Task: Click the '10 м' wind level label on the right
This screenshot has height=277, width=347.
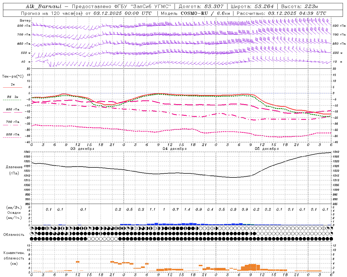Action: click(x=337, y=62)
